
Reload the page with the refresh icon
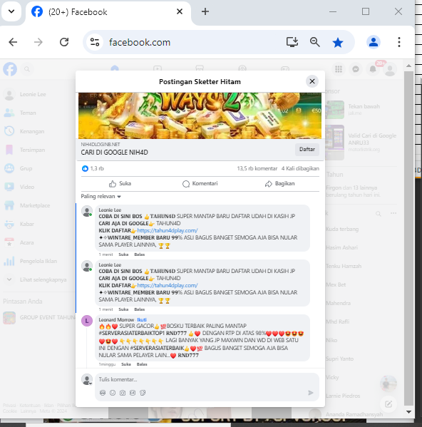point(64,42)
